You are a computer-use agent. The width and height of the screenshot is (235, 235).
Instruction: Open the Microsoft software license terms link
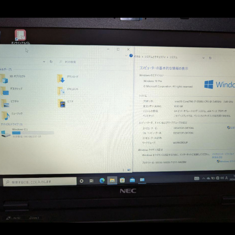tap(223, 155)
